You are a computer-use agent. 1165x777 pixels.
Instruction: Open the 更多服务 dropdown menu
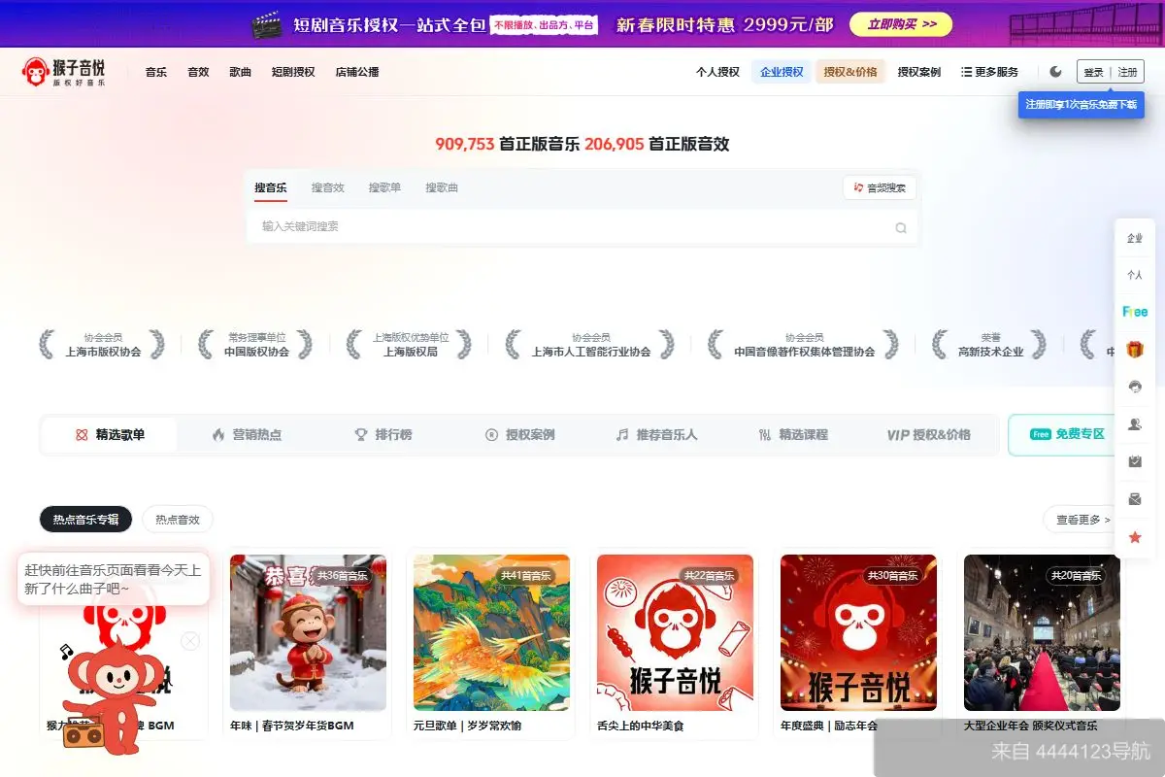(x=990, y=71)
